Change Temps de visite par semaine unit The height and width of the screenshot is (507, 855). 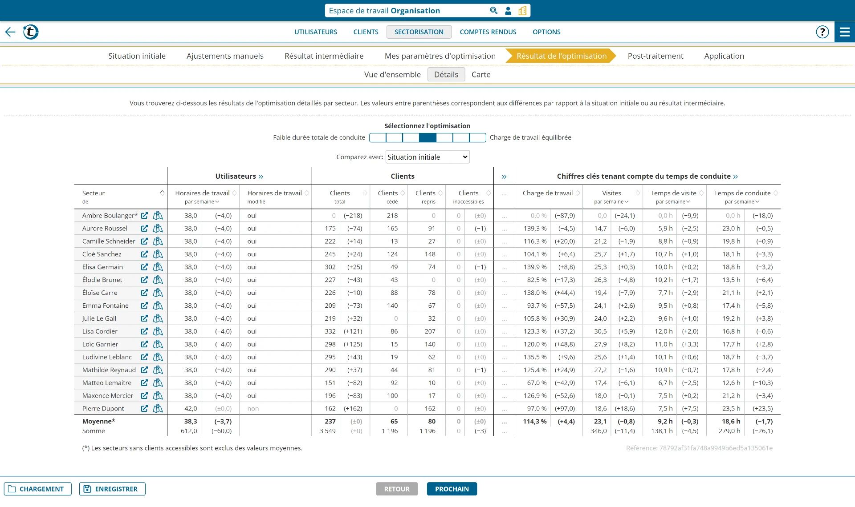point(673,202)
